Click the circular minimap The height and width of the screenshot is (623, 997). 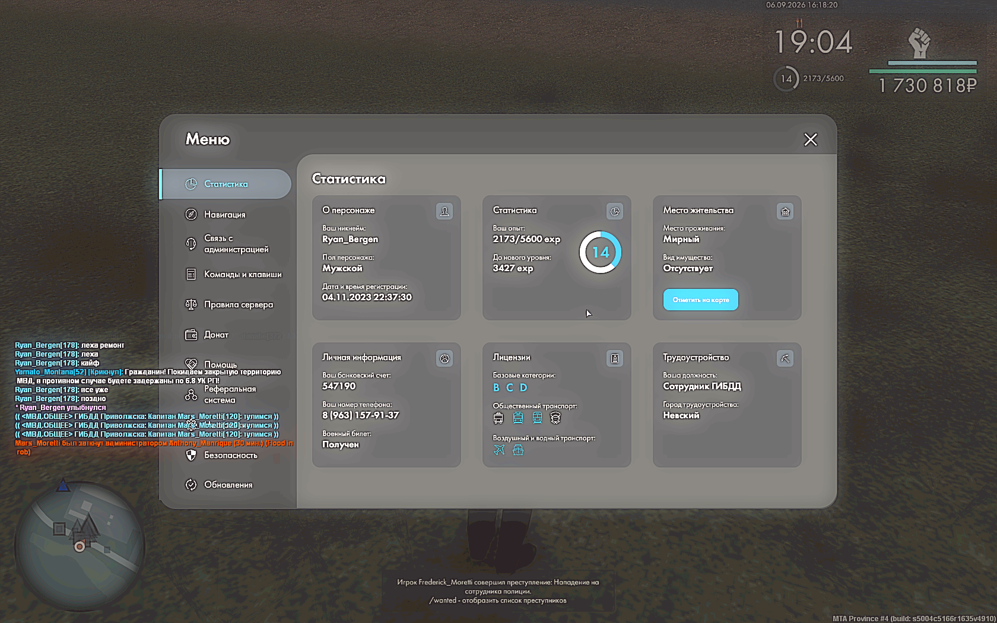pyautogui.click(x=80, y=546)
